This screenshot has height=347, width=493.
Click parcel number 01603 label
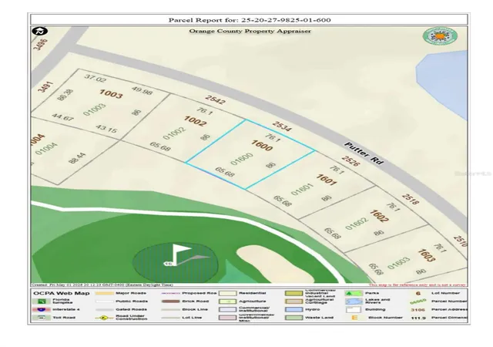399,263
